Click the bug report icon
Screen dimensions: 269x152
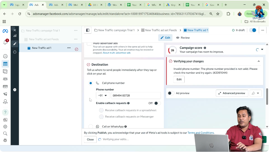click(5, 140)
